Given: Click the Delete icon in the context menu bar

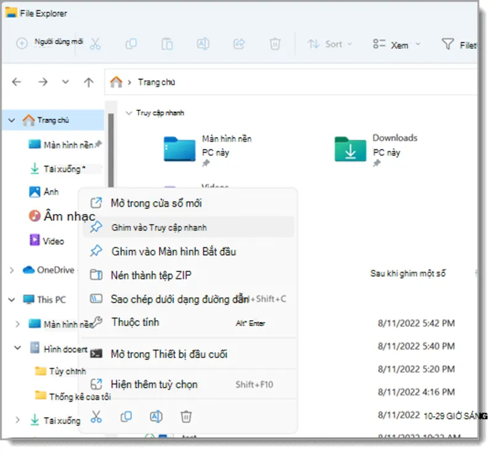Looking at the screenshot, I should point(186,417).
